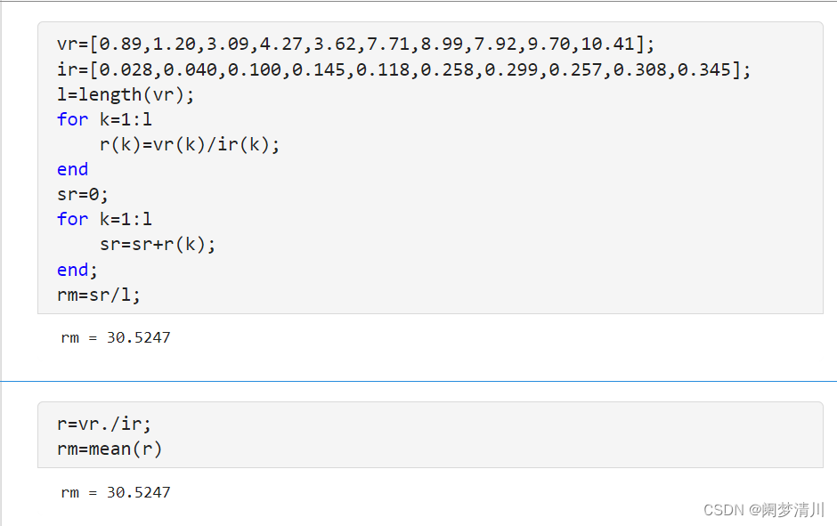837x526 pixels.
Task: Click the CSDN author watermark text
Action: pos(763,509)
